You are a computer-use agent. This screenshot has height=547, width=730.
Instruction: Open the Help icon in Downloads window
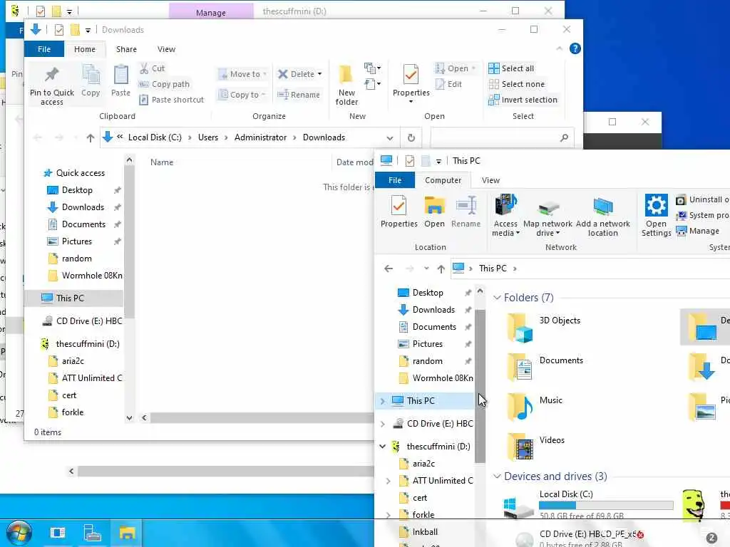click(x=575, y=48)
